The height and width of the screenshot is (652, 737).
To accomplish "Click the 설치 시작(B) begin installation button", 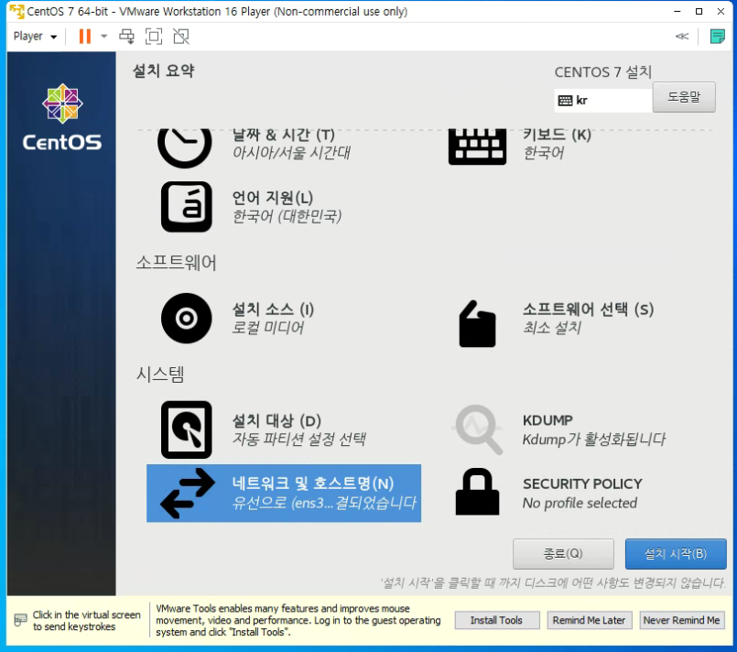I will pos(676,554).
